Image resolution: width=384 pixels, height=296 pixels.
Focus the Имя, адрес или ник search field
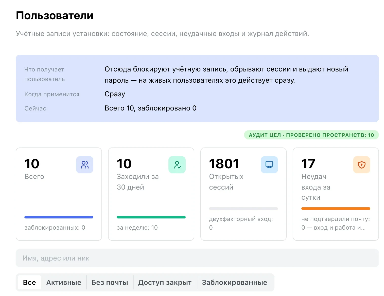click(197, 258)
